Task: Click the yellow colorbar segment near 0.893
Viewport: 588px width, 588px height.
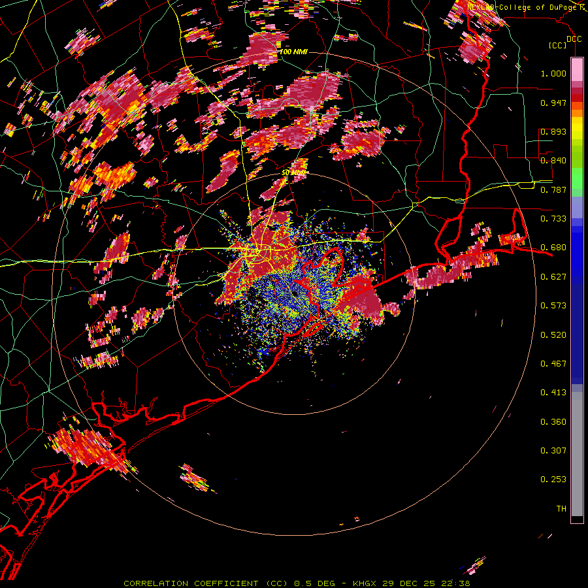Action: point(577,128)
